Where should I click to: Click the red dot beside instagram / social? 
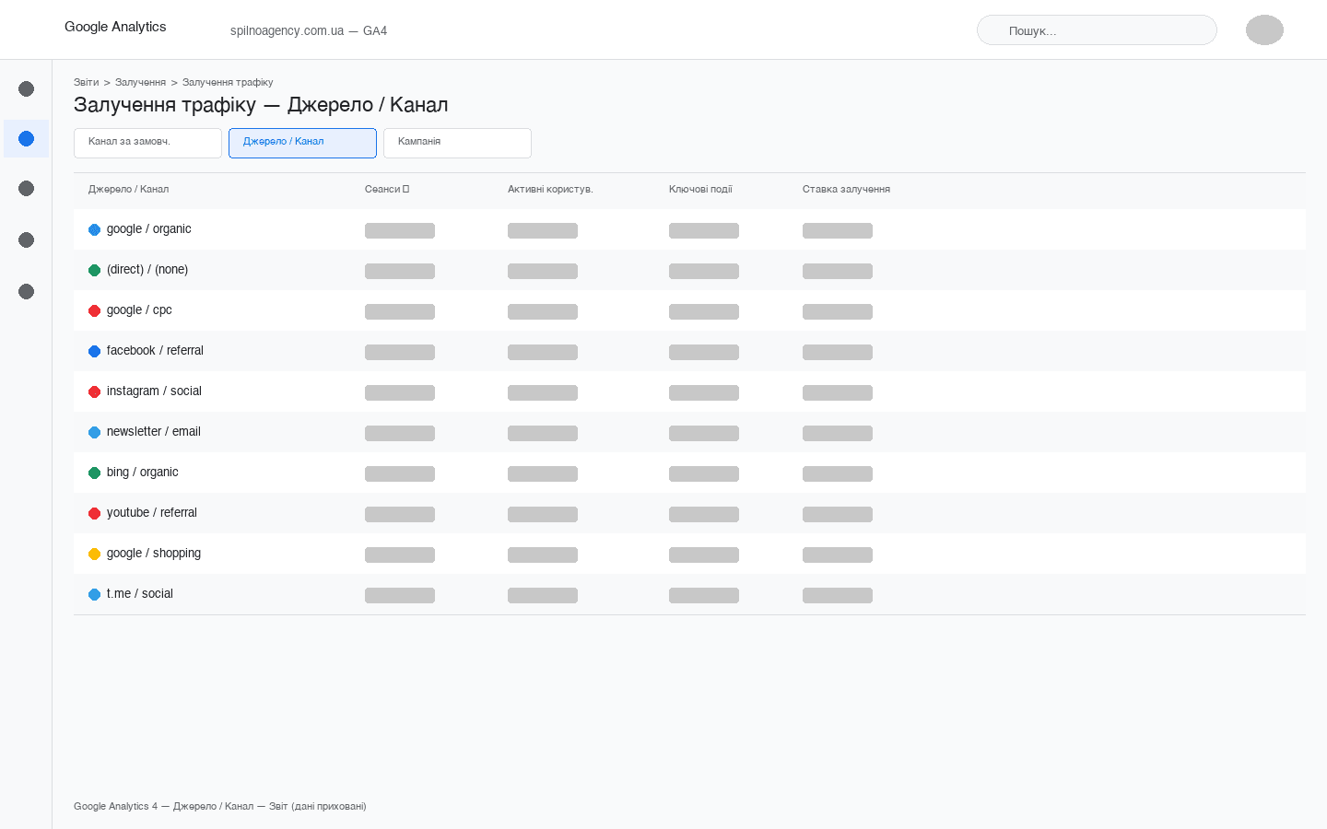click(94, 392)
